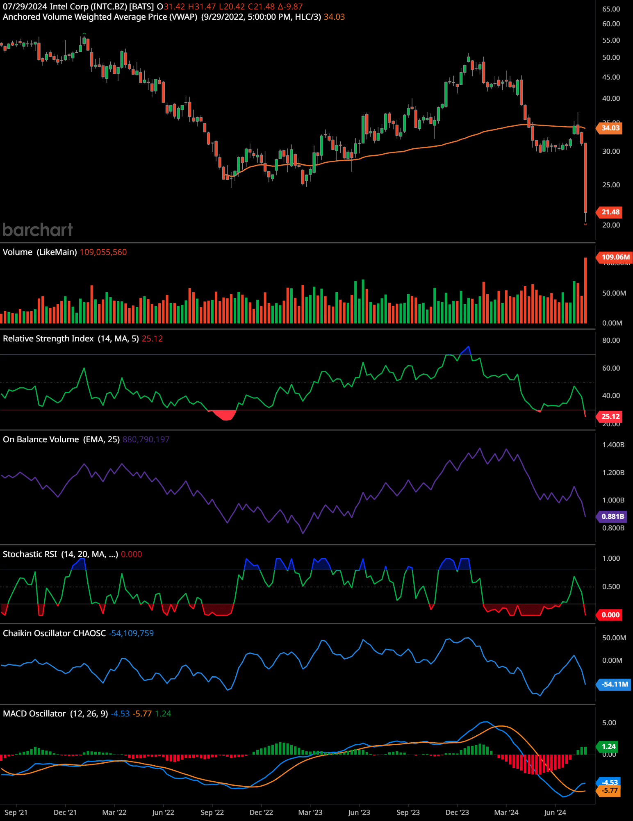The height and width of the screenshot is (821, 633).
Task: Click the 109.06M volume axis tag
Action: click(x=615, y=257)
